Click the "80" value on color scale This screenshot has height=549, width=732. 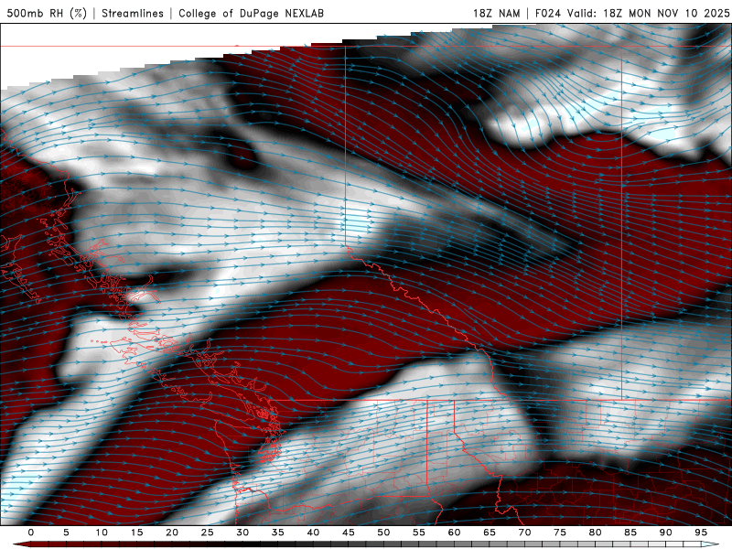click(x=596, y=533)
